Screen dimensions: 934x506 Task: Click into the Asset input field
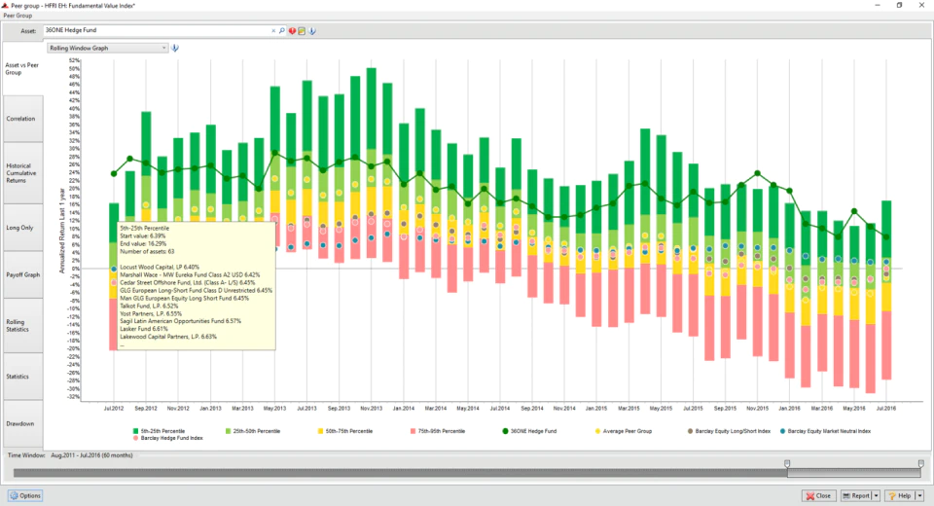[x=156, y=30]
